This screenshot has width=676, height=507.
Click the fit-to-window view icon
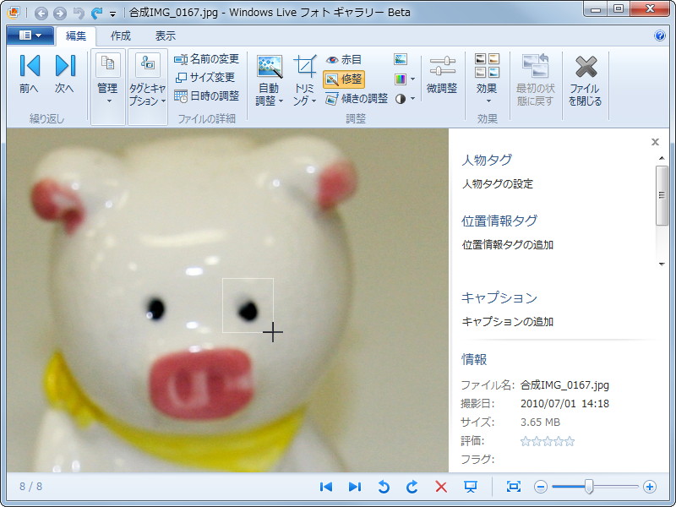pos(515,487)
